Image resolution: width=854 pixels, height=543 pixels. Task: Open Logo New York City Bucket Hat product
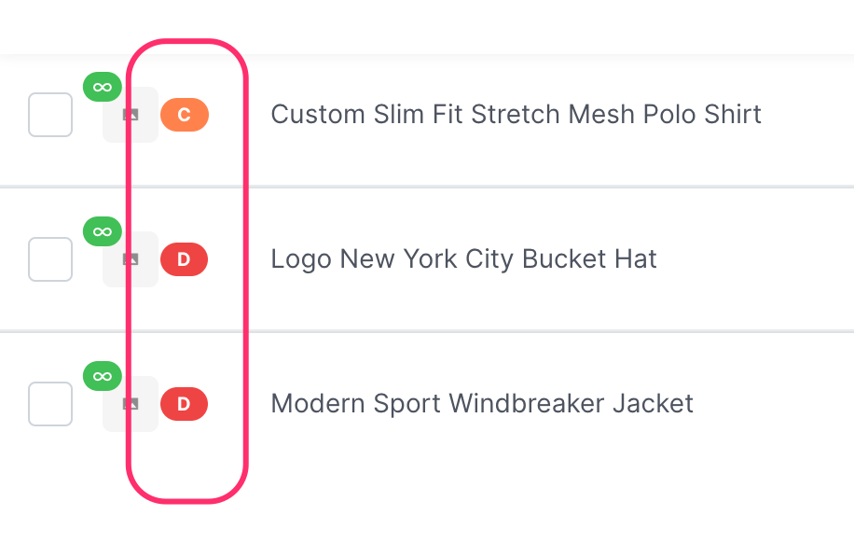pos(463,259)
